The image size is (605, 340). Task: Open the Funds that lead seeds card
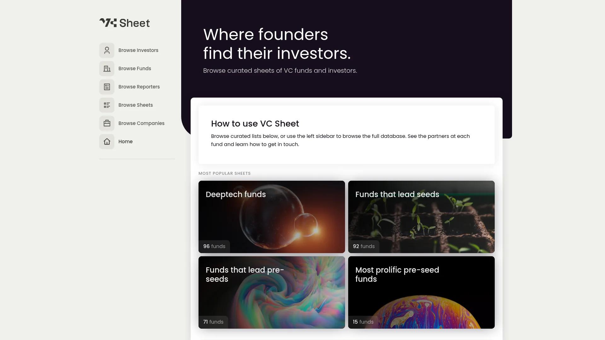pos(421,217)
